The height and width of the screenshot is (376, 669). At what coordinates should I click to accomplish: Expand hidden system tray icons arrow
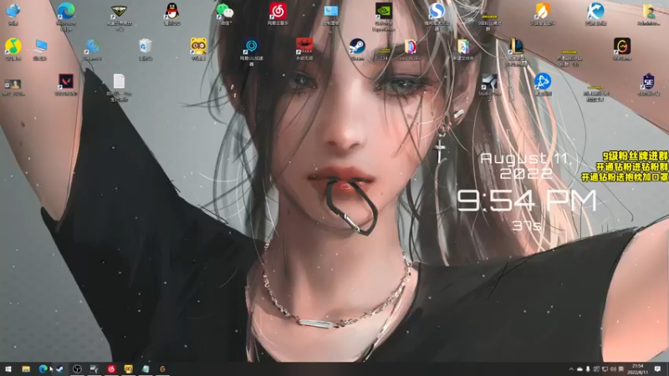(x=571, y=368)
